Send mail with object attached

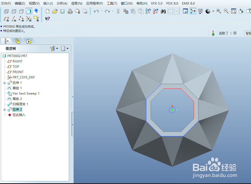78,11
